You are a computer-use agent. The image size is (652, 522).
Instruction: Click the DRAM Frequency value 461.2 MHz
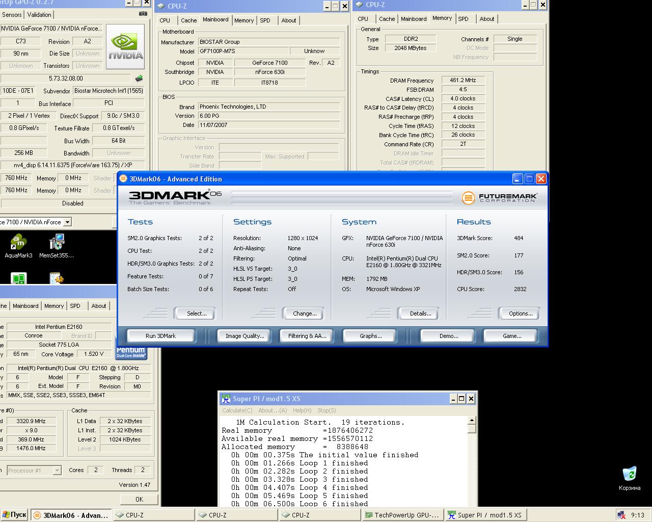(463, 81)
